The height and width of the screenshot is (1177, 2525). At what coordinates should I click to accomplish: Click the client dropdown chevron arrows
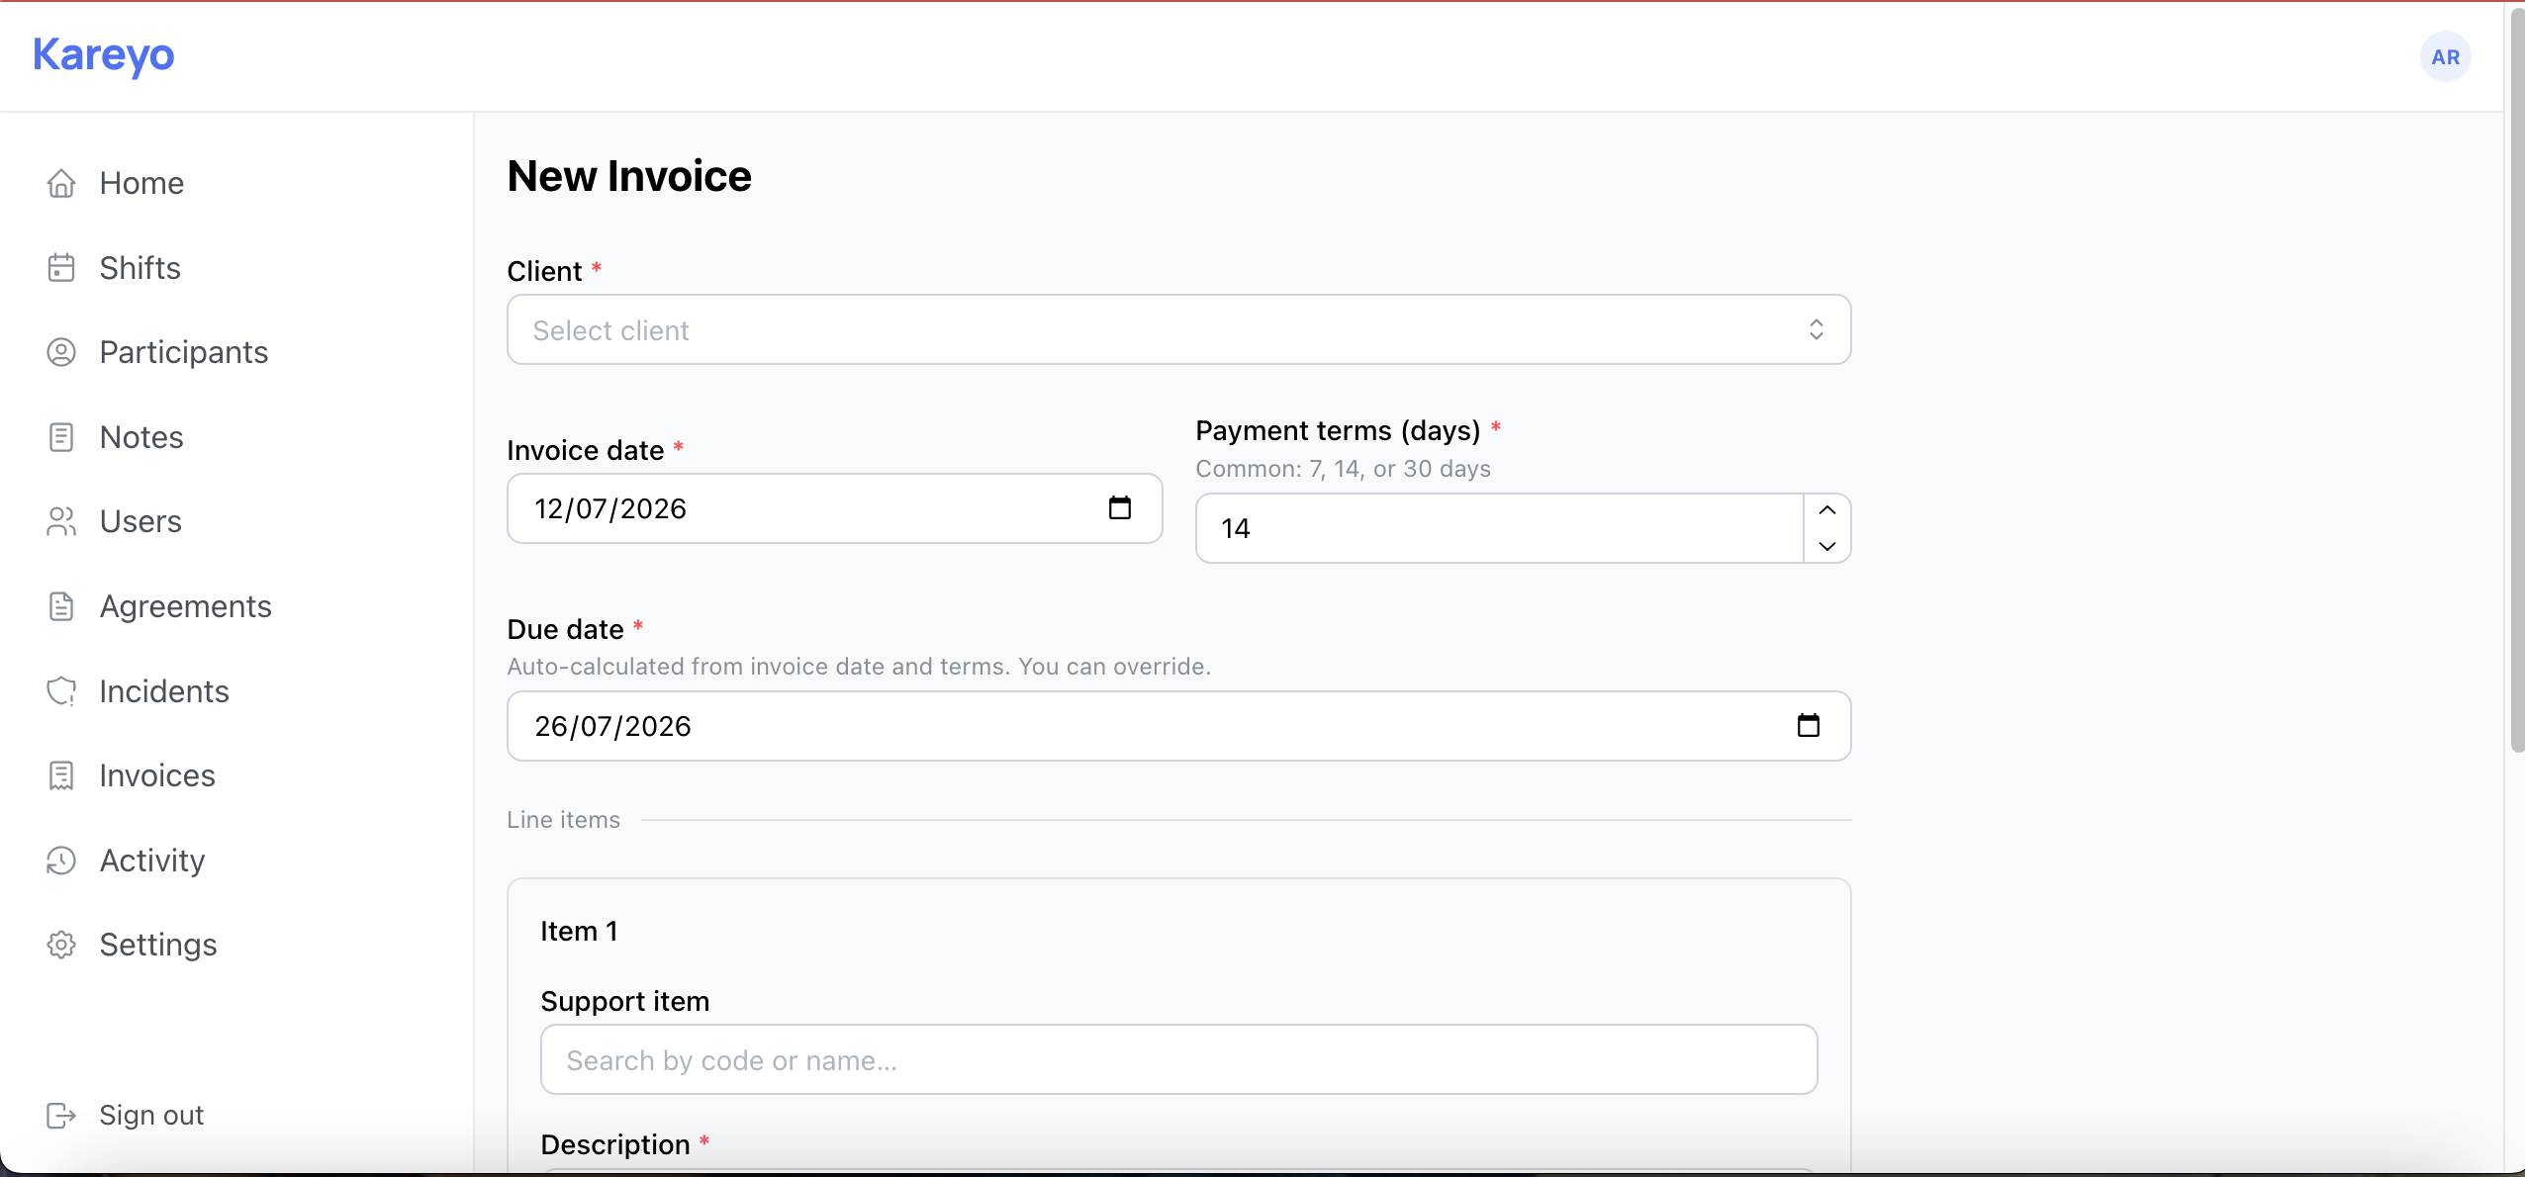coord(1816,329)
